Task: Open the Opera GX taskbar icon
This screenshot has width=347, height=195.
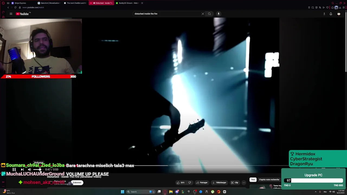Action: point(165,192)
